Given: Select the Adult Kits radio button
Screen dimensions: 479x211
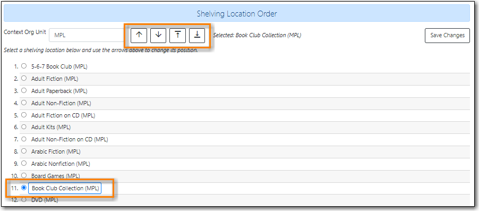Looking at the screenshot, I should coord(24,126).
